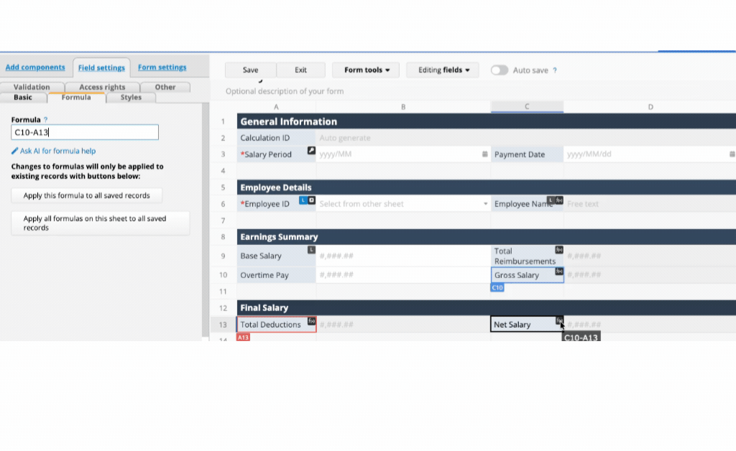The image size is (736, 451).
Task: Click column A header
Action: pos(277,107)
